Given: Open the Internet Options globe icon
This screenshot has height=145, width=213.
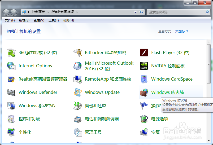Looking at the screenshot, I should click(x=11, y=66).
